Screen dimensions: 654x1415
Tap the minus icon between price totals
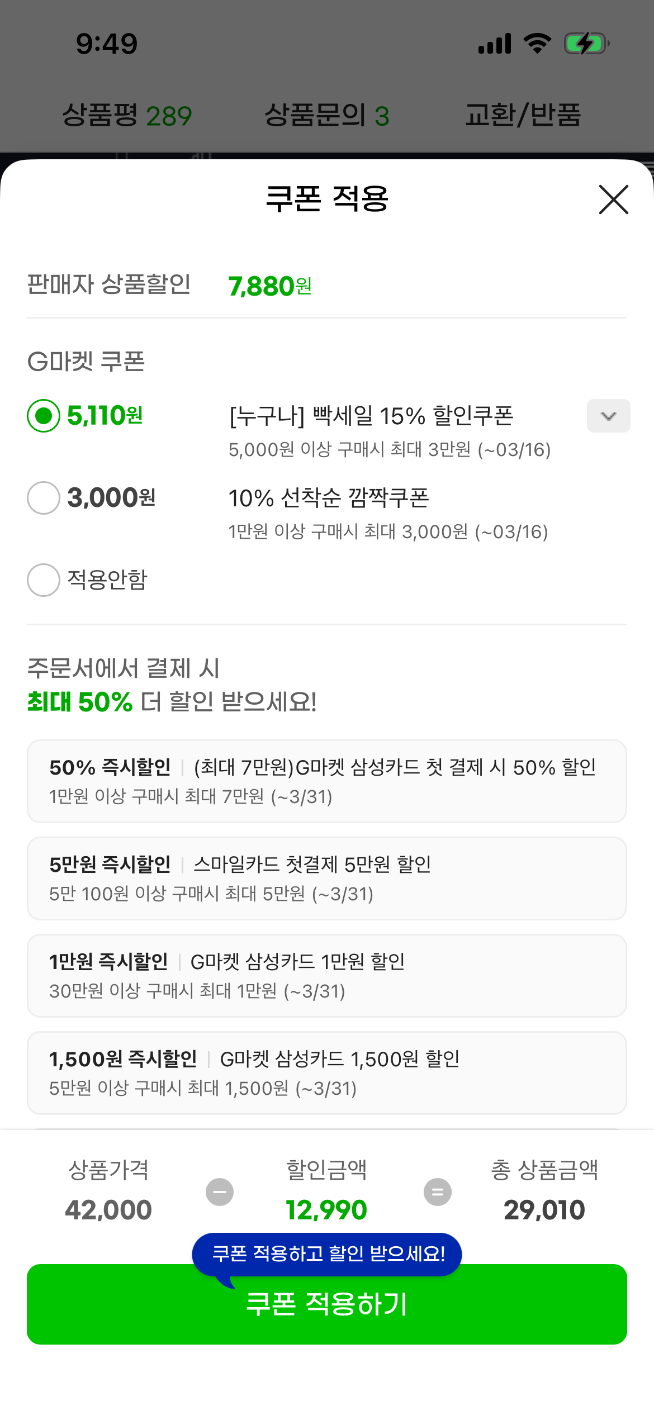point(220,1192)
